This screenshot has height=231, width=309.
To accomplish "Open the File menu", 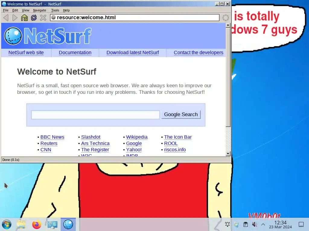I will (x=5, y=10).
